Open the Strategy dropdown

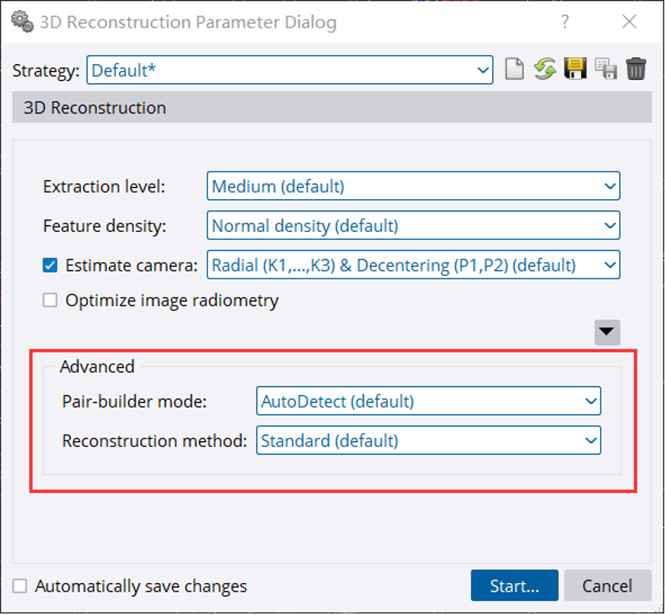(x=290, y=71)
